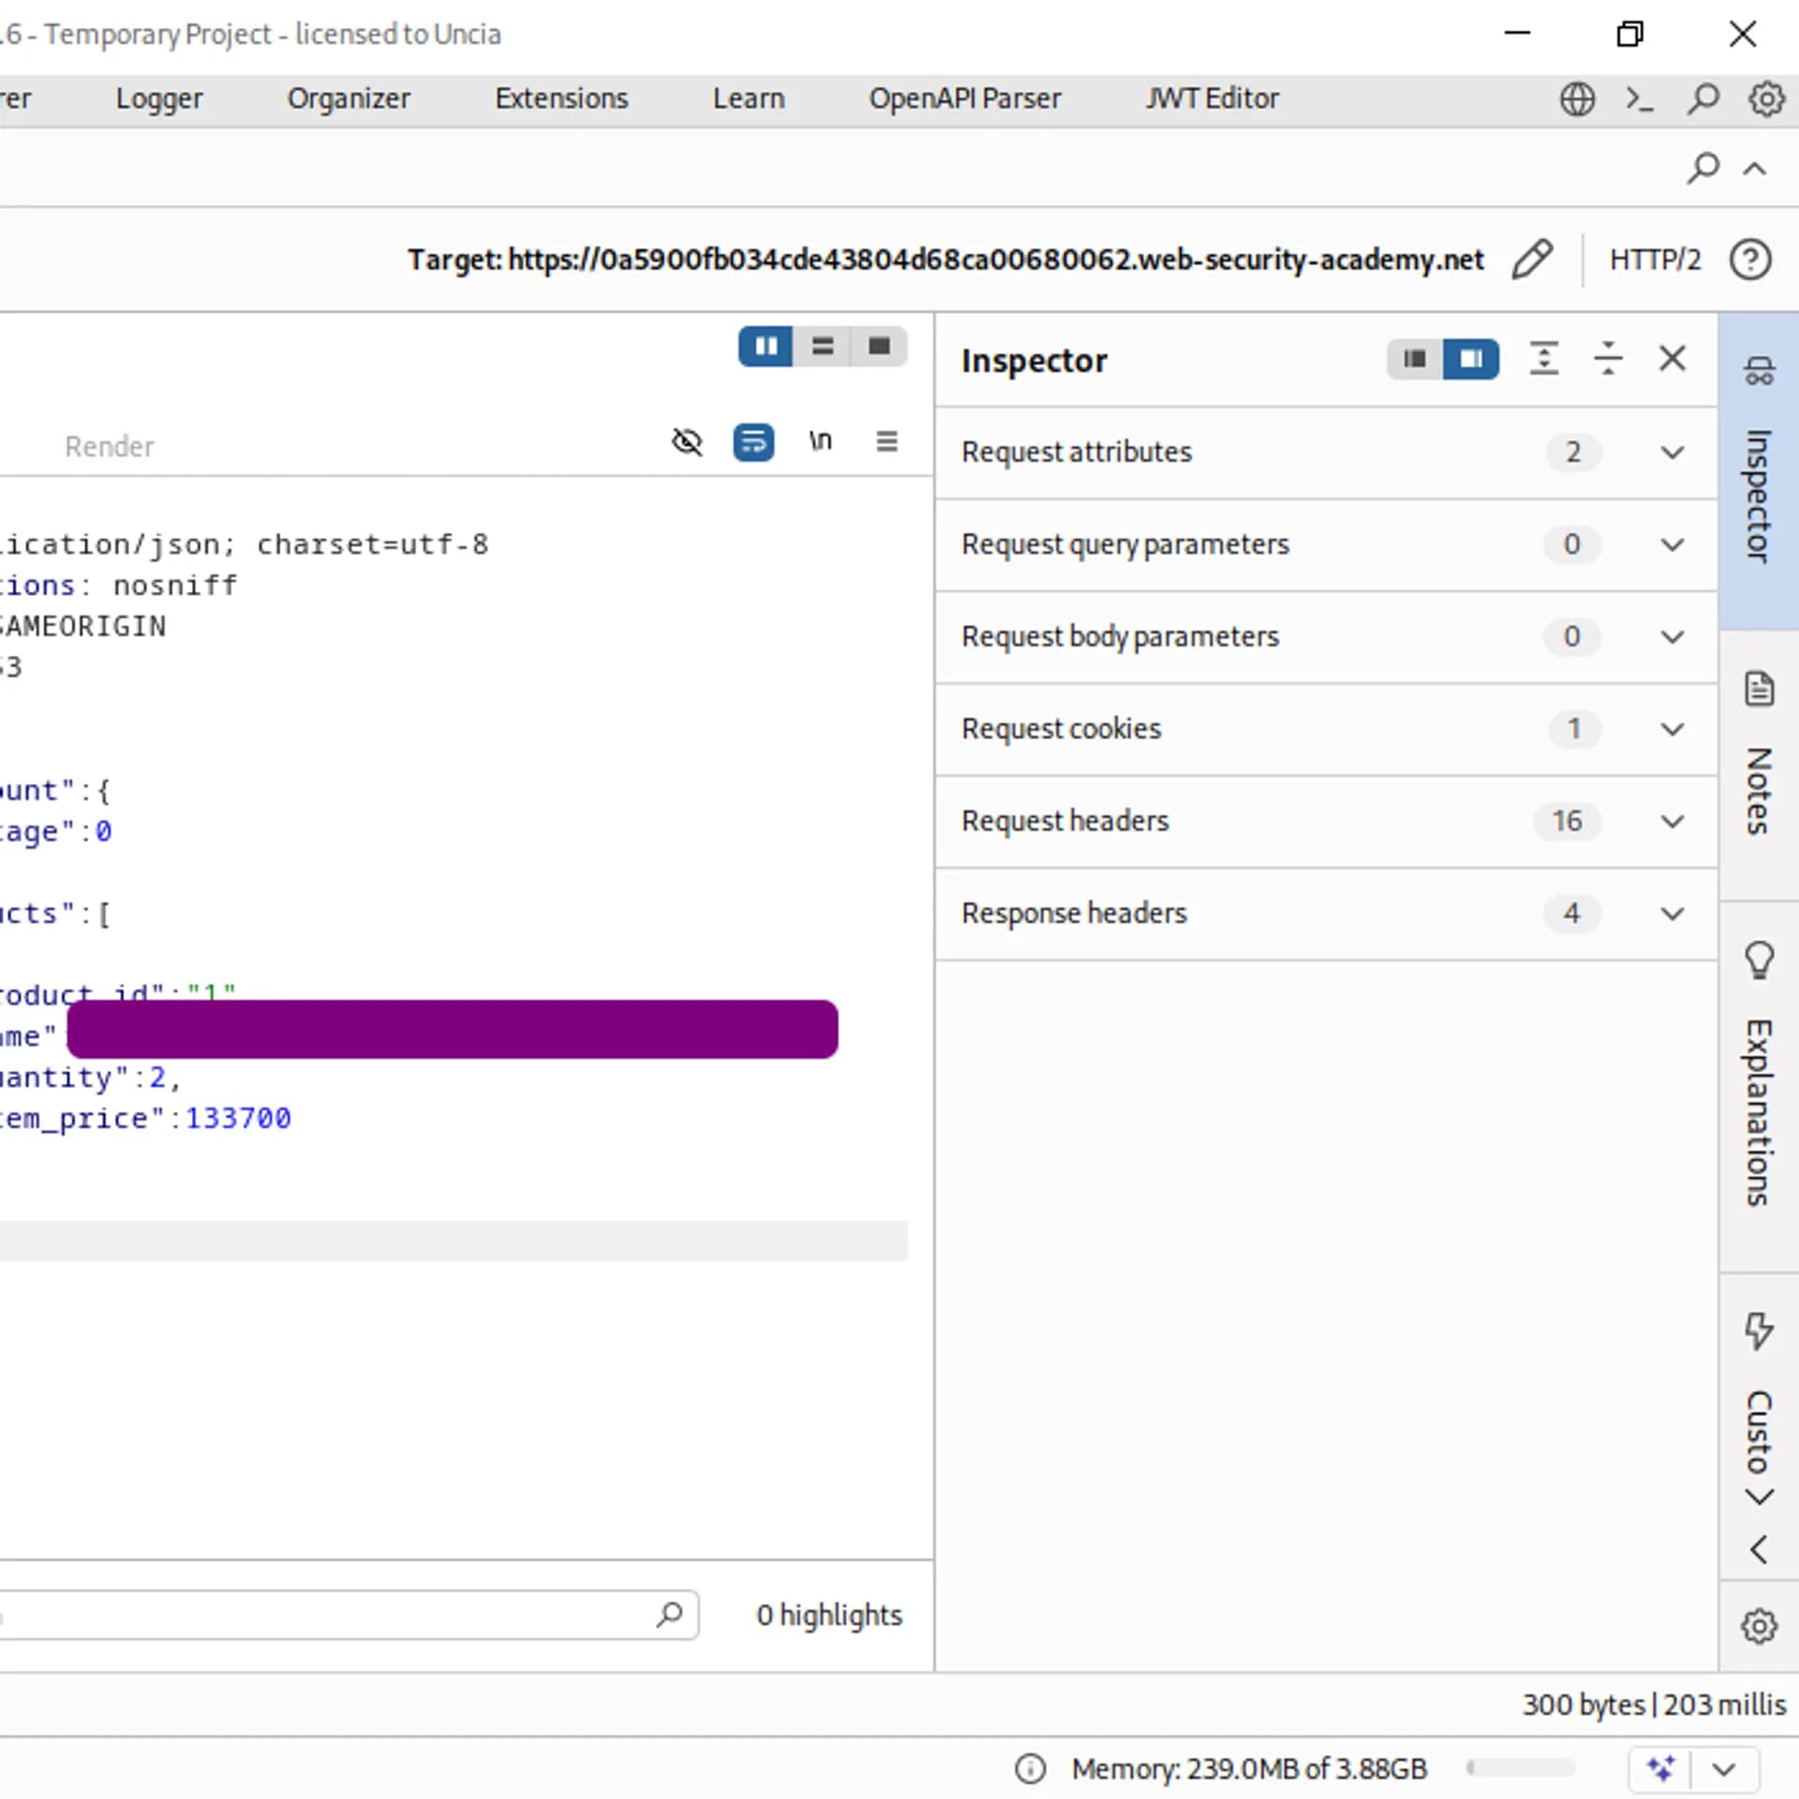1799x1799 pixels.
Task: Switch to the Render view tab
Action: 109,446
